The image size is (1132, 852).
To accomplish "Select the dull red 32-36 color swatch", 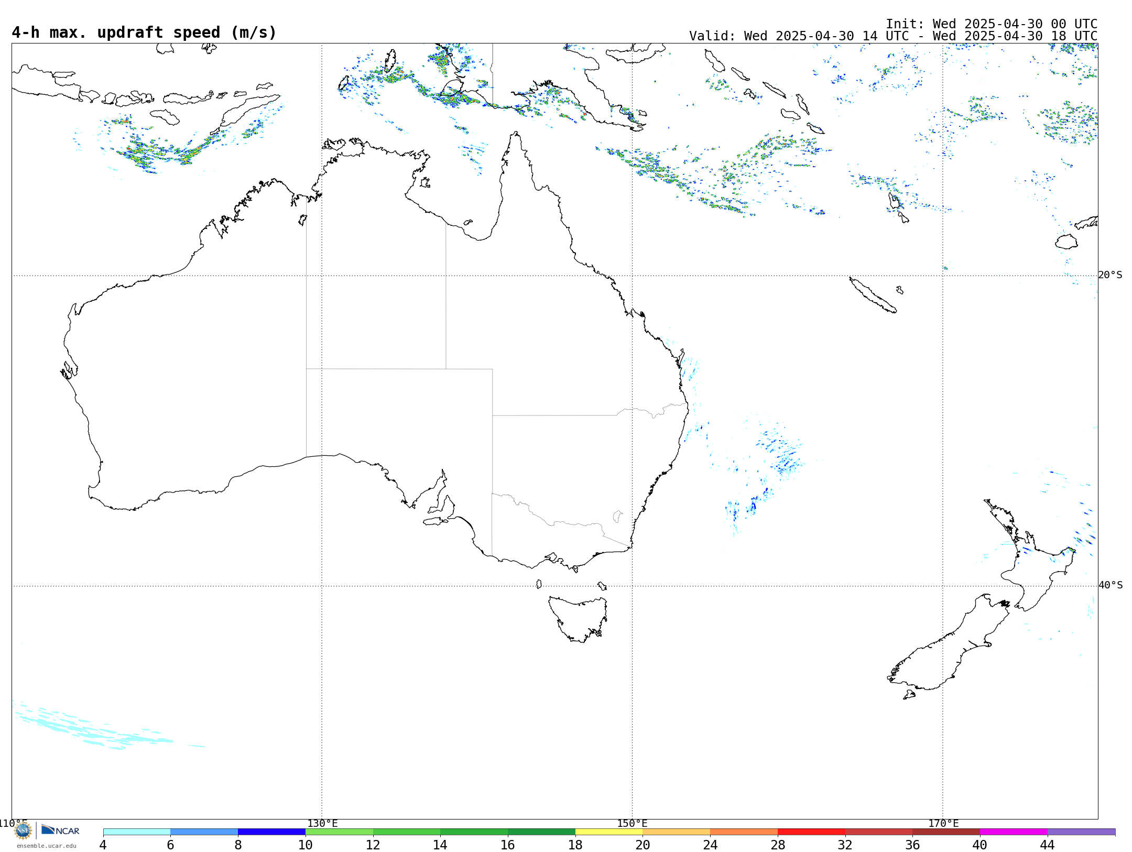I will [879, 832].
